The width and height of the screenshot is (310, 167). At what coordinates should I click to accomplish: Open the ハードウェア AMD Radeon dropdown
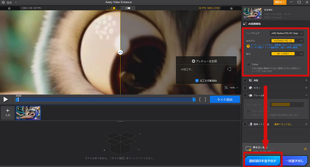pyautogui.click(x=286, y=33)
